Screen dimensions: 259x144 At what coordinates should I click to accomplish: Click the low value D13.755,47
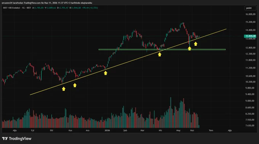[62, 8]
